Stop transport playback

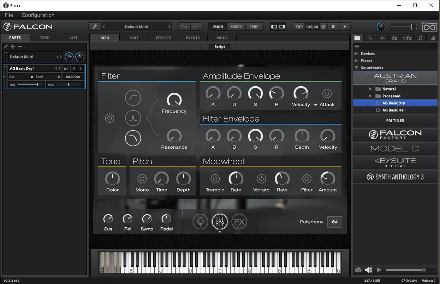click(333, 27)
